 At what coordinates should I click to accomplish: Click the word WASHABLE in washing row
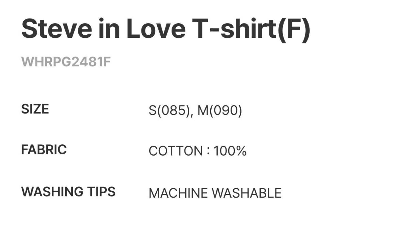(246, 193)
